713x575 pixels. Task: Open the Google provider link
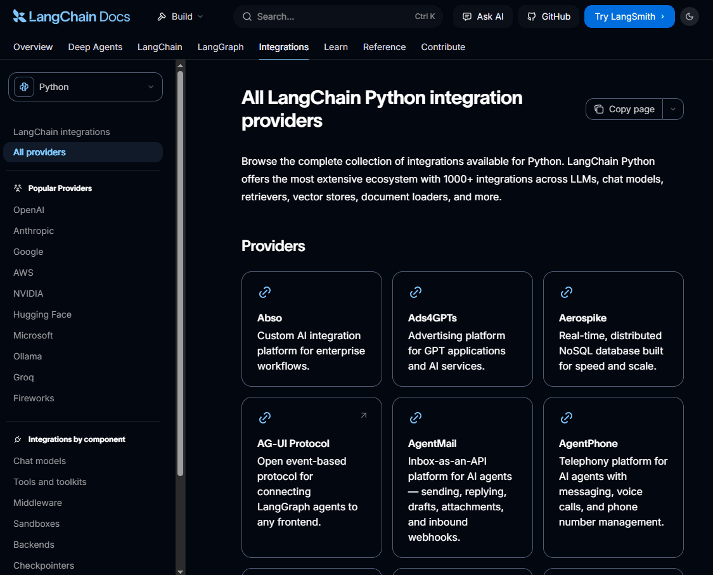[x=28, y=252]
